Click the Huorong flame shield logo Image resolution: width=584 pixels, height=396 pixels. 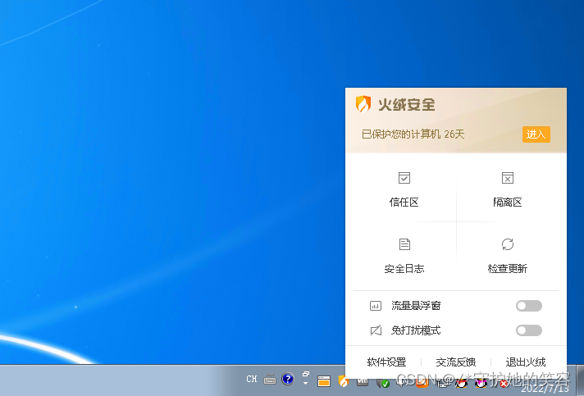pyautogui.click(x=363, y=104)
